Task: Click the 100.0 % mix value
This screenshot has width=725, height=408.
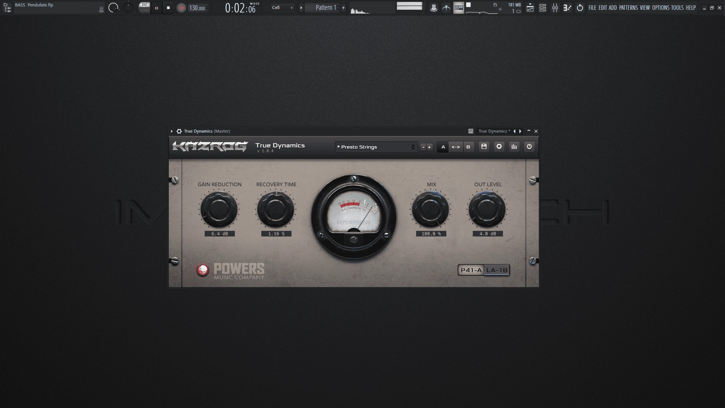Action: (431, 234)
